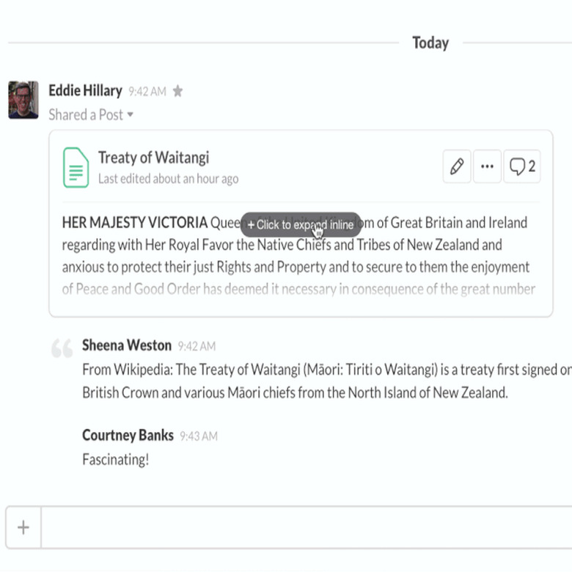Click Sheena Weston's 9:42 AM timestamp
Image resolution: width=572 pixels, height=572 pixels.
tap(197, 346)
